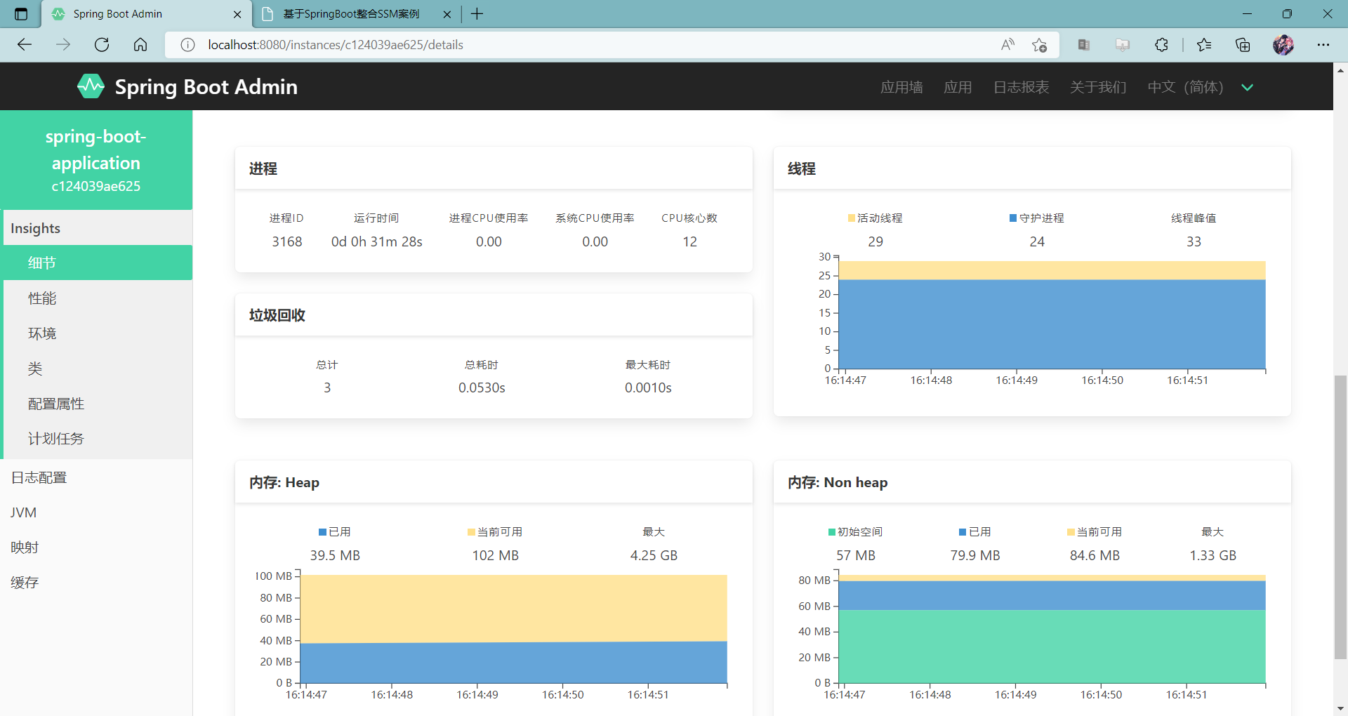
Task: Click the 内存: Heap panel title
Action: pos(284,482)
